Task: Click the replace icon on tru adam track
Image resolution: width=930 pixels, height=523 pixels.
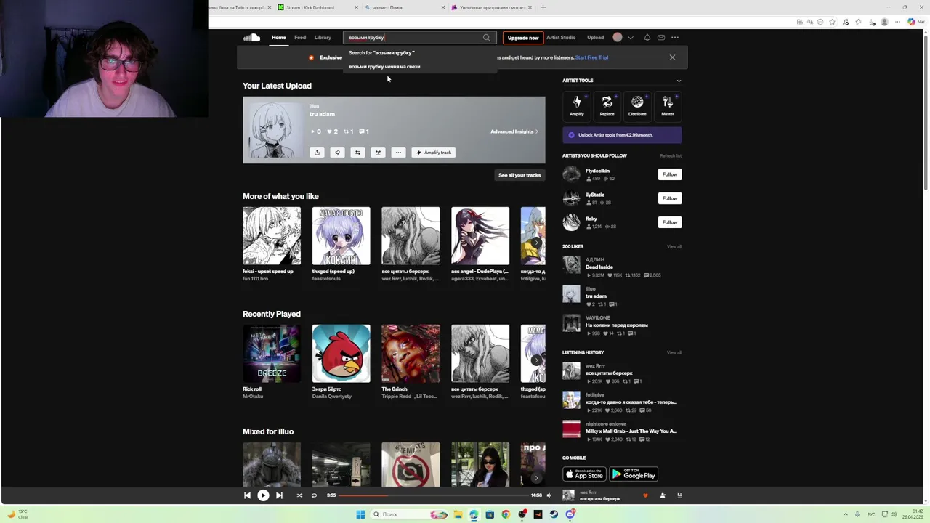Action: click(x=357, y=153)
